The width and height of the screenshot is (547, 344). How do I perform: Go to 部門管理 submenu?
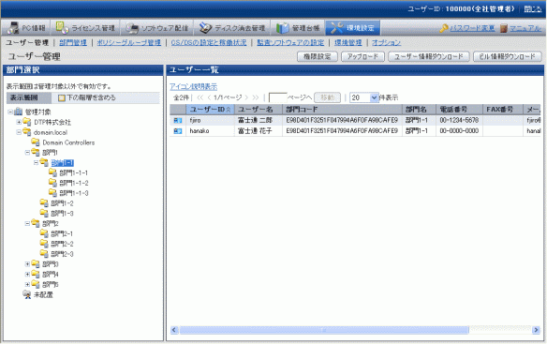coord(73,42)
